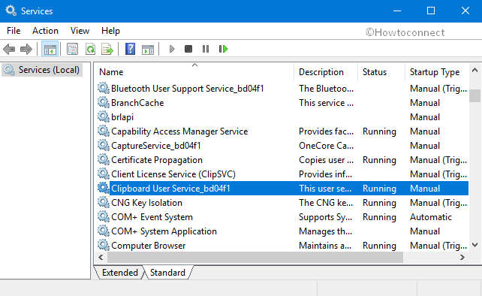The image size is (482, 296).
Task: Select the COM+ Event System name
Action: point(152,217)
